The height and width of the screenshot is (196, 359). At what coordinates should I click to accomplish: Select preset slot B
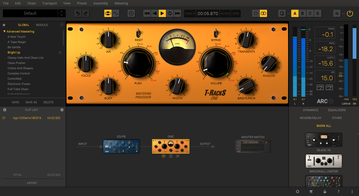[x=303, y=13]
